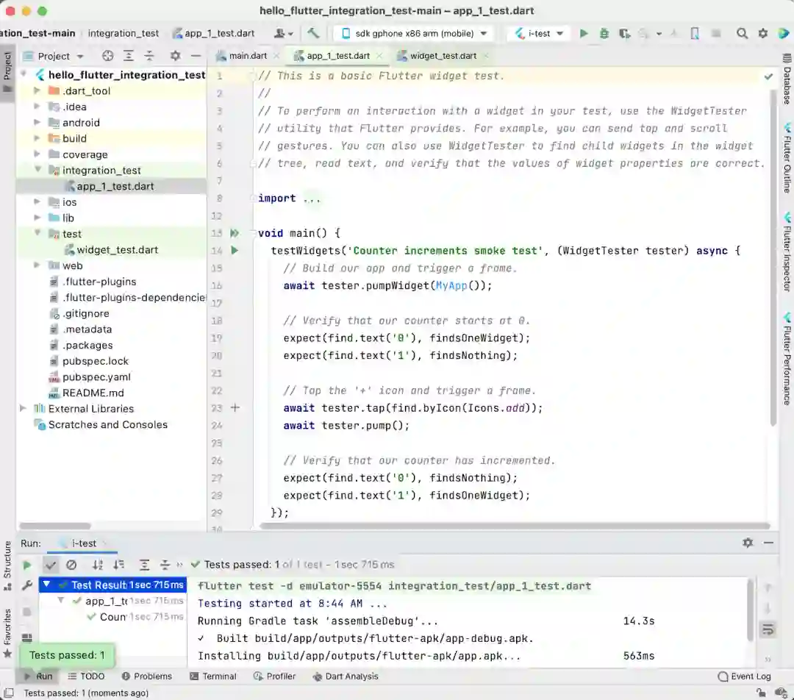The image size is (794, 700).
Task: Switch to the main.dart editor tab
Action: [x=248, y=56]
